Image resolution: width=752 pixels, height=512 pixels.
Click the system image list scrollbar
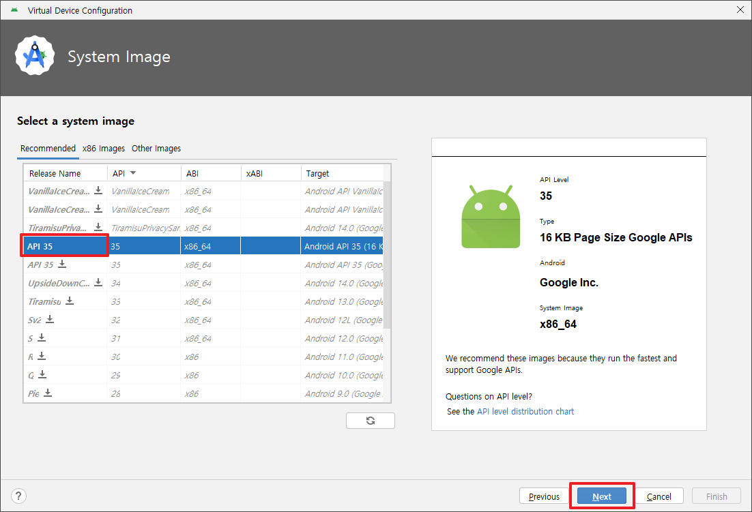(387, 255)
